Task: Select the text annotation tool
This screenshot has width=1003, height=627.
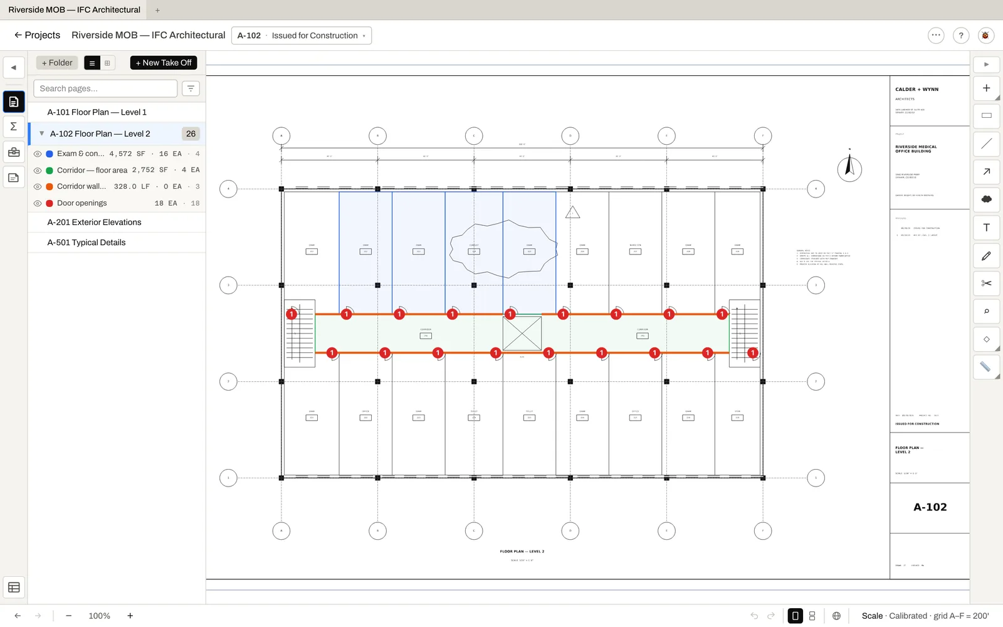Action: click(x=986, y=228)
